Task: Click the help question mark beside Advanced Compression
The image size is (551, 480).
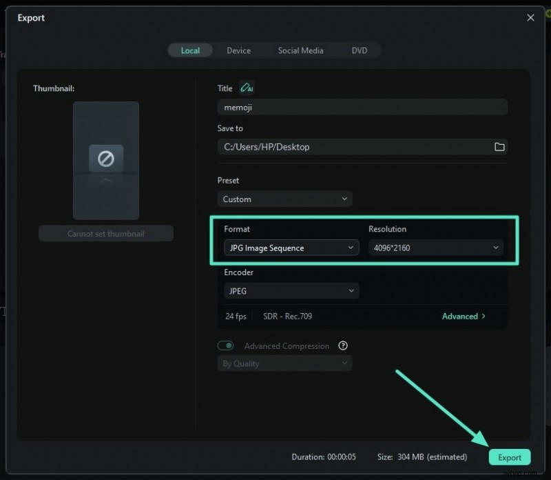Action: (x=342, y=346)
